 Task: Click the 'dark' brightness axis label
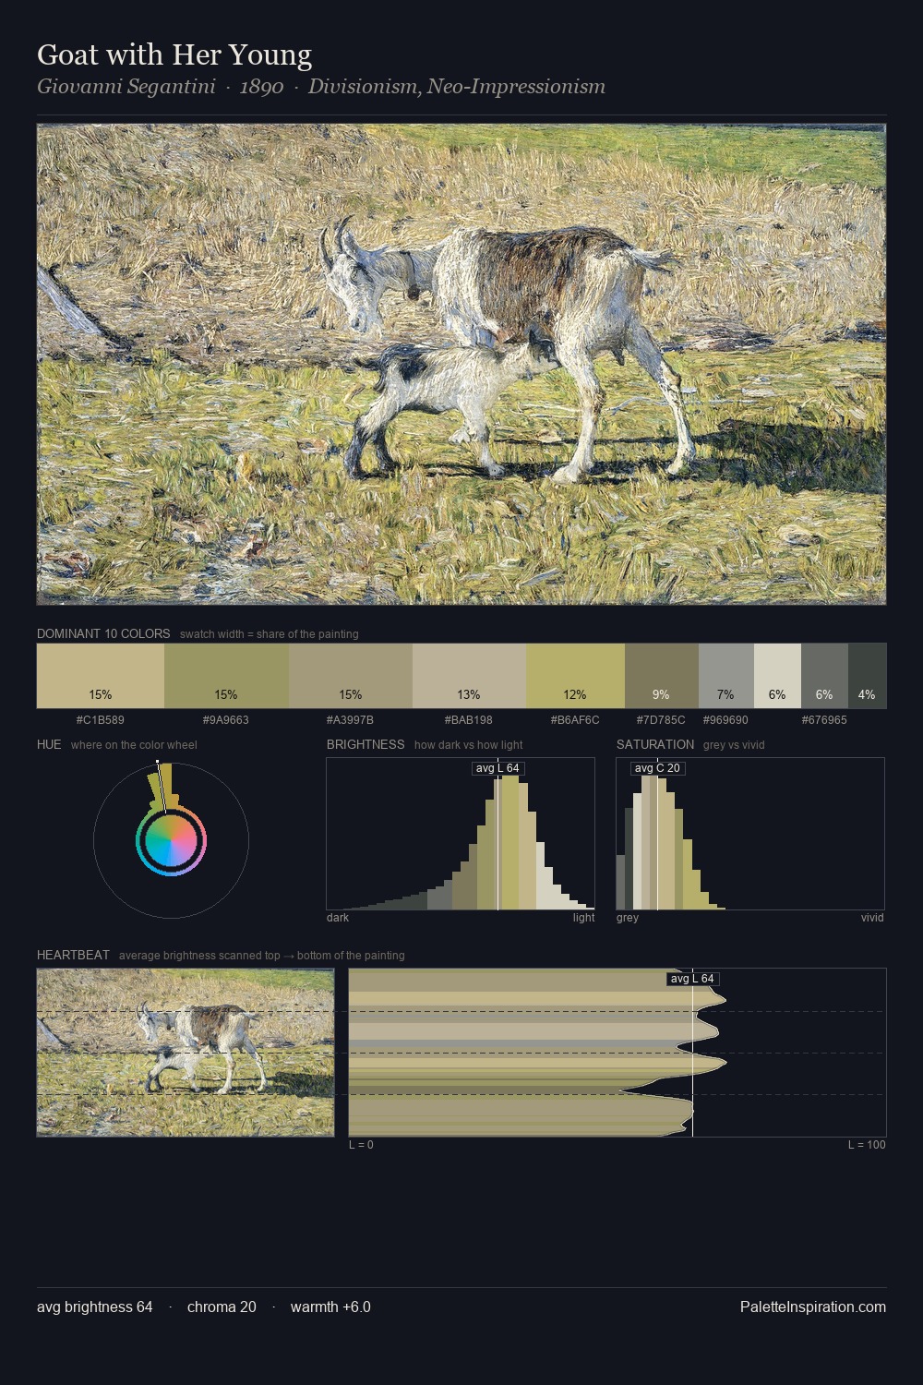pyautogui.click(x=338, y=918)
